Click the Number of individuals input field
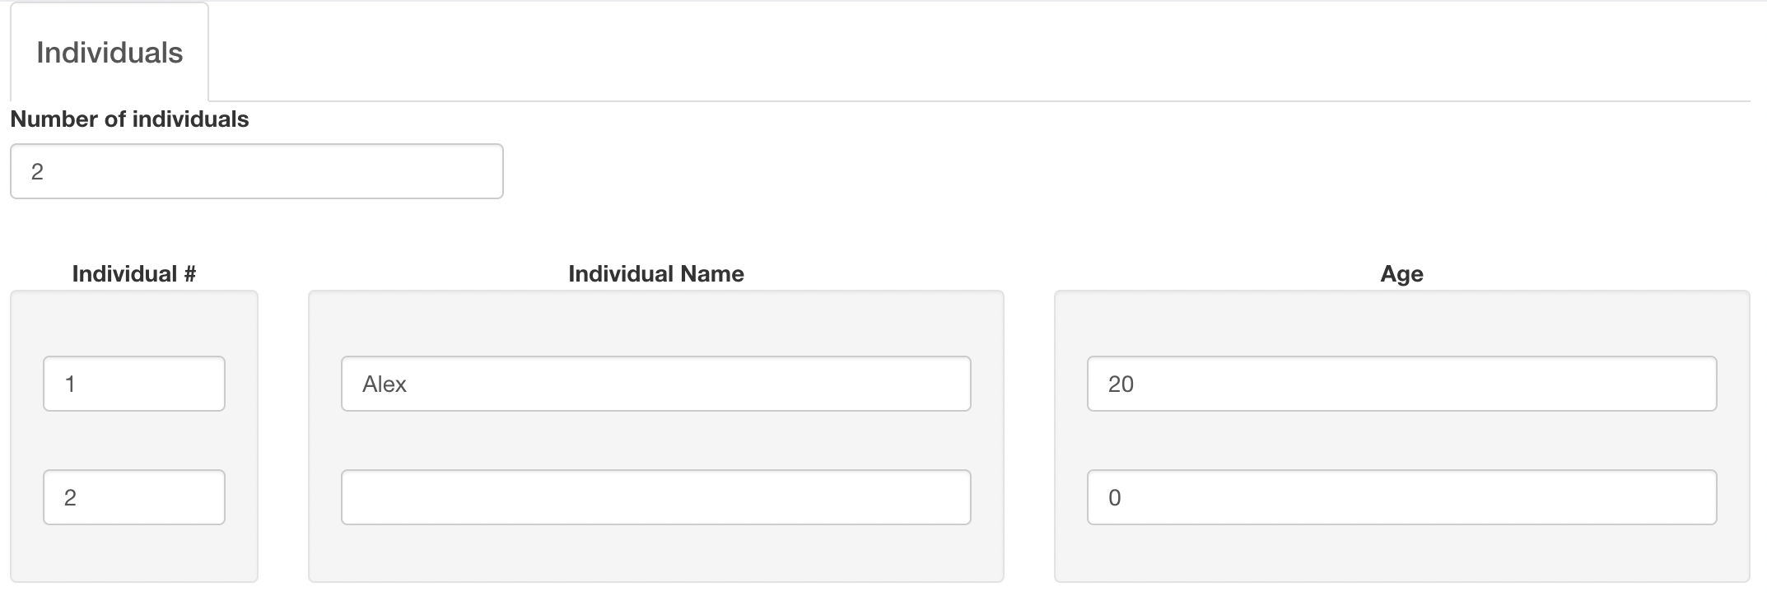1767x601 pixels. click(256, 171)
